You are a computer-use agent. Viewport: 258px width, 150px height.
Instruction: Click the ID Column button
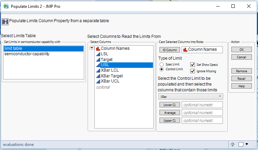pyautogui.click(x=169, y=50)
